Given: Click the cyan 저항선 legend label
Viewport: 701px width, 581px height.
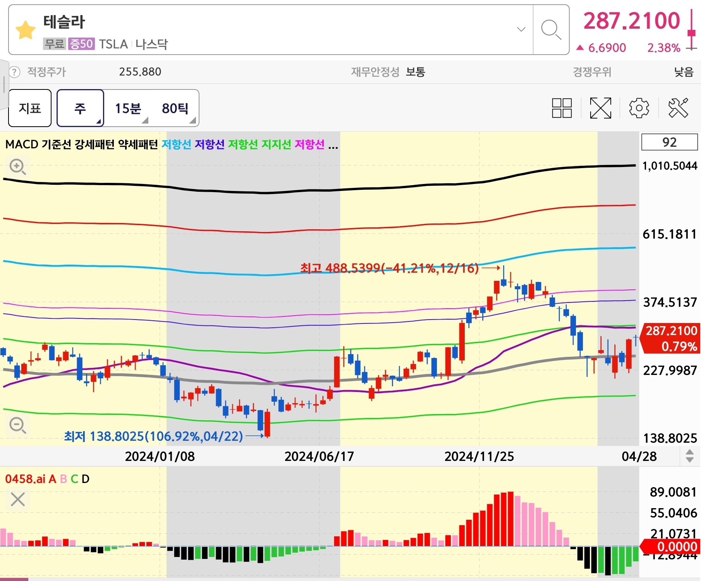Looking at the screenshot, I should pos(176,144).
